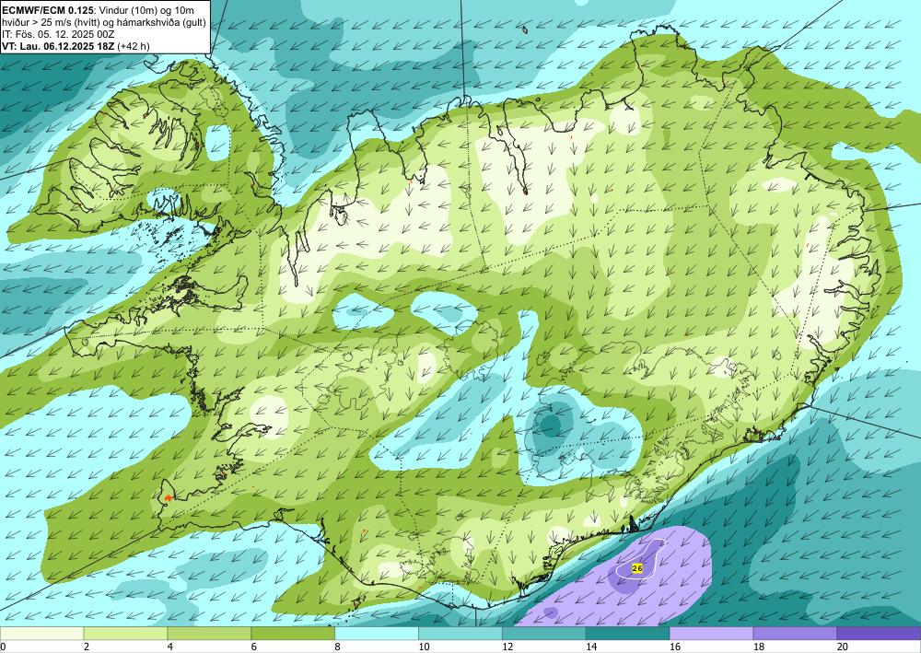Click the '10' scale label
This screenshot has height=653, width=921.
(424, 647)
